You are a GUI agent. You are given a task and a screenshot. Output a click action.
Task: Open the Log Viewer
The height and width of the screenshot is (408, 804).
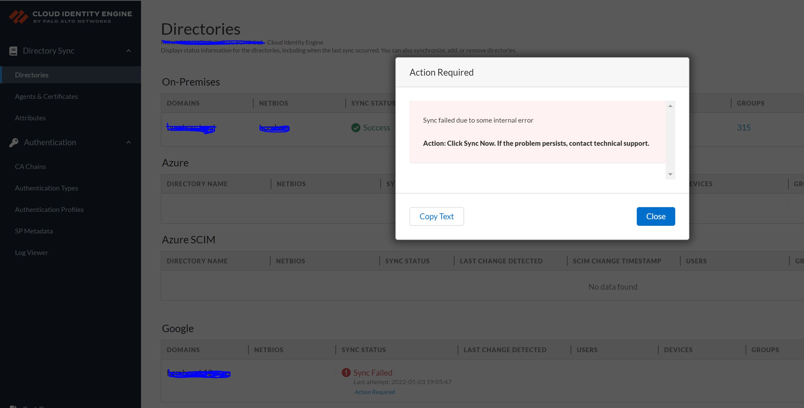coord(31,252)
